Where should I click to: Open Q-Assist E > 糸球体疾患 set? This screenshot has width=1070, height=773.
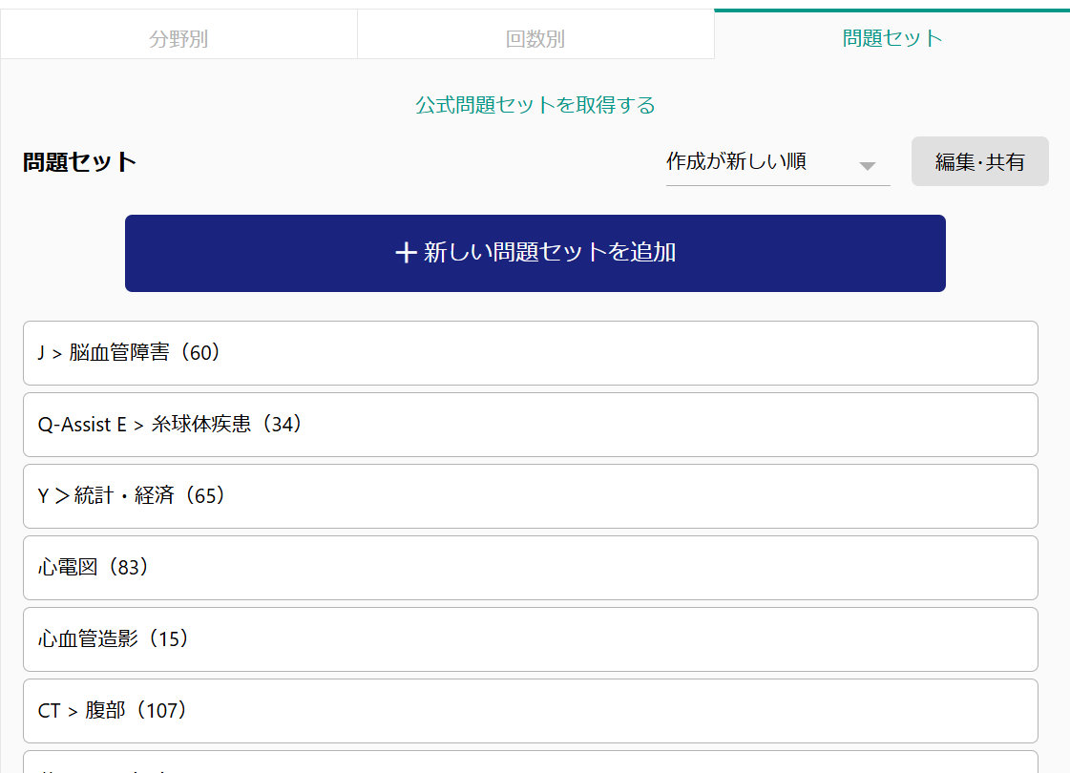pyautogui.click(x=530, y=425)
